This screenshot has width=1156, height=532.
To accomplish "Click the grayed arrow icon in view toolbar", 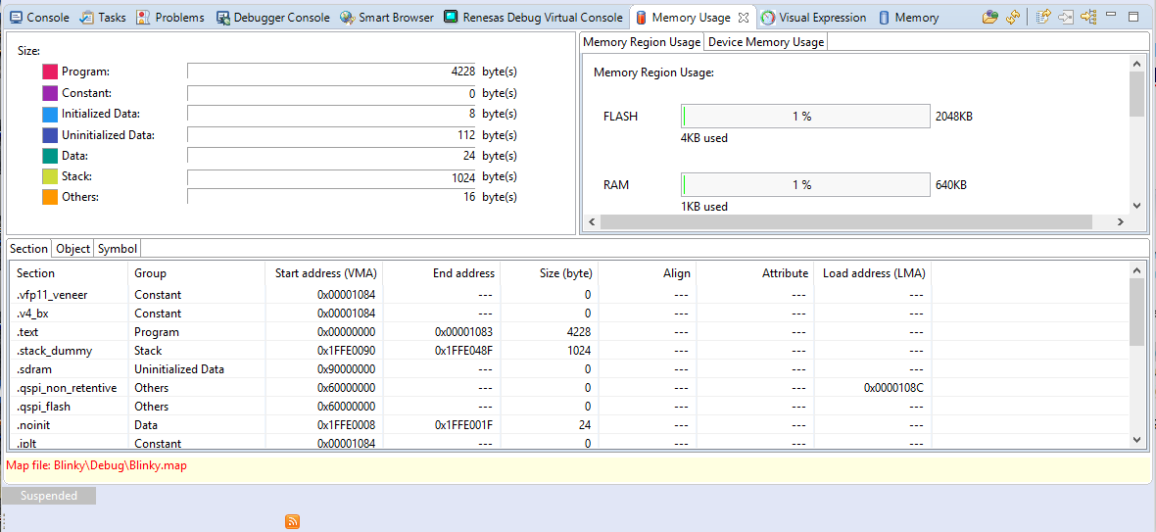I will pyautogui.click(x=1066, y=17).
